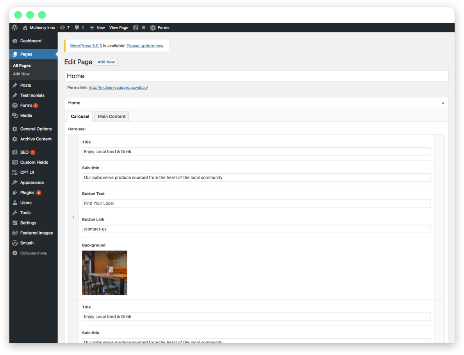
Task: Switch to the Main Content tab
Action: [112, 117]
